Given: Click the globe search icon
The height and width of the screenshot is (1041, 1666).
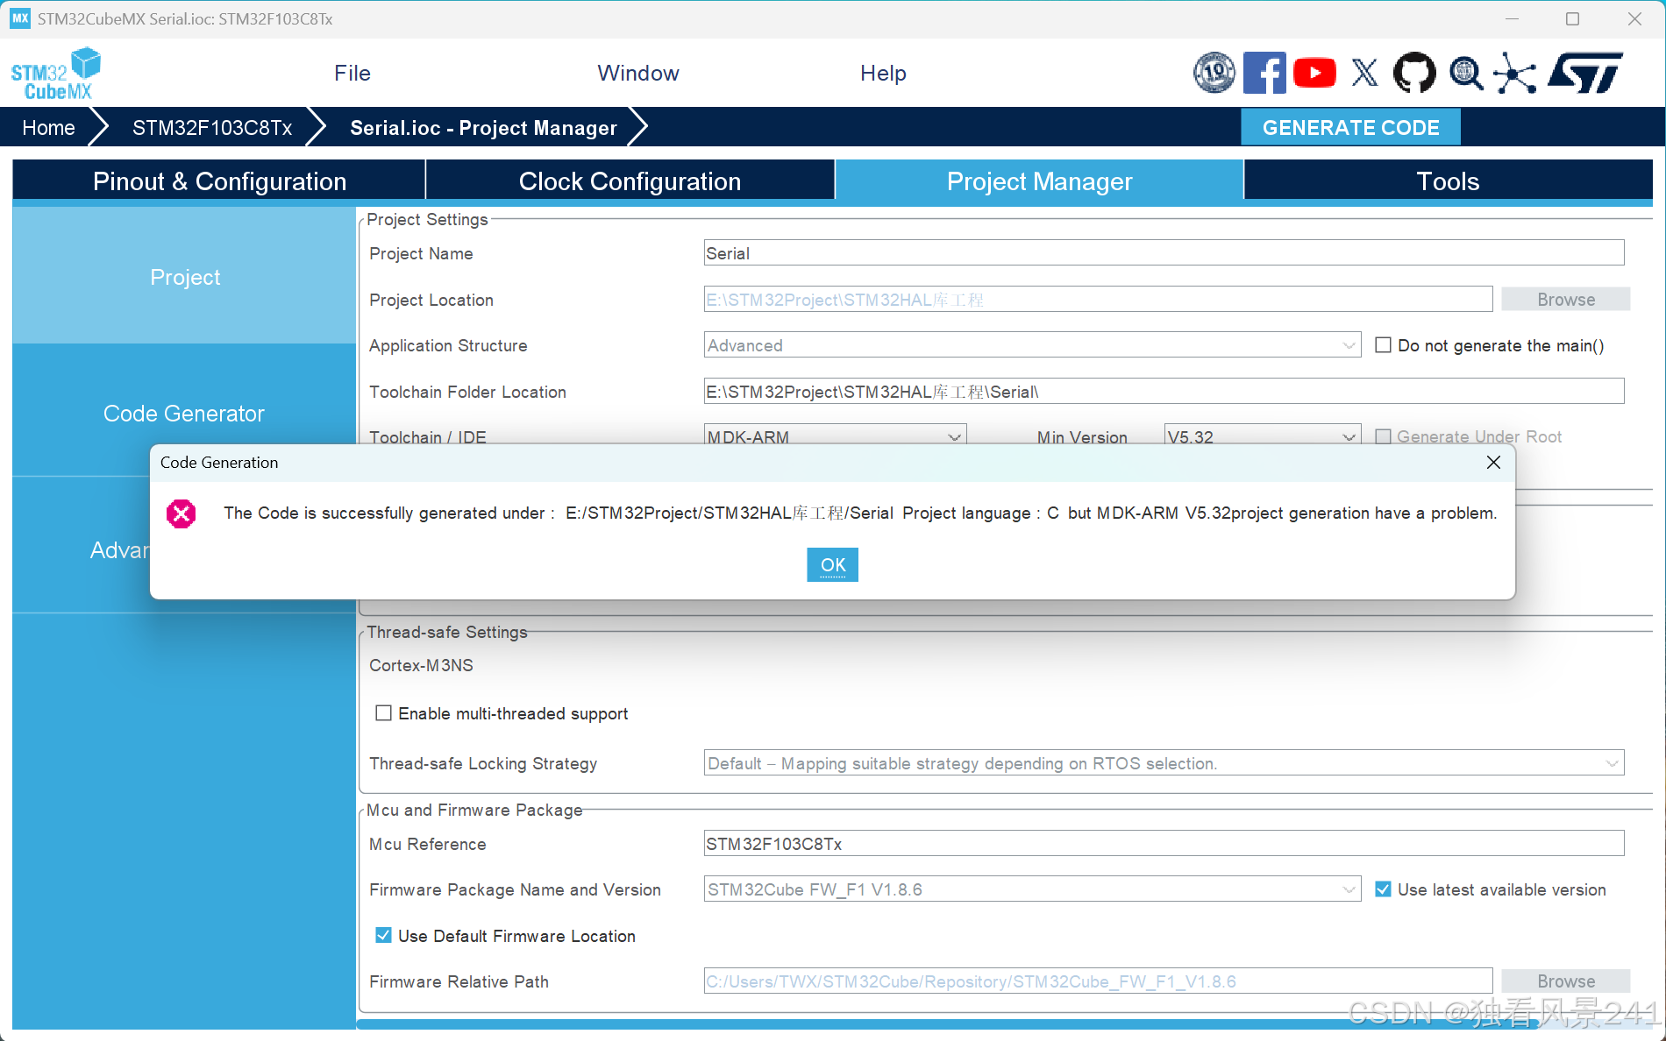Looking at the screenshot, I should point(1465,73).
